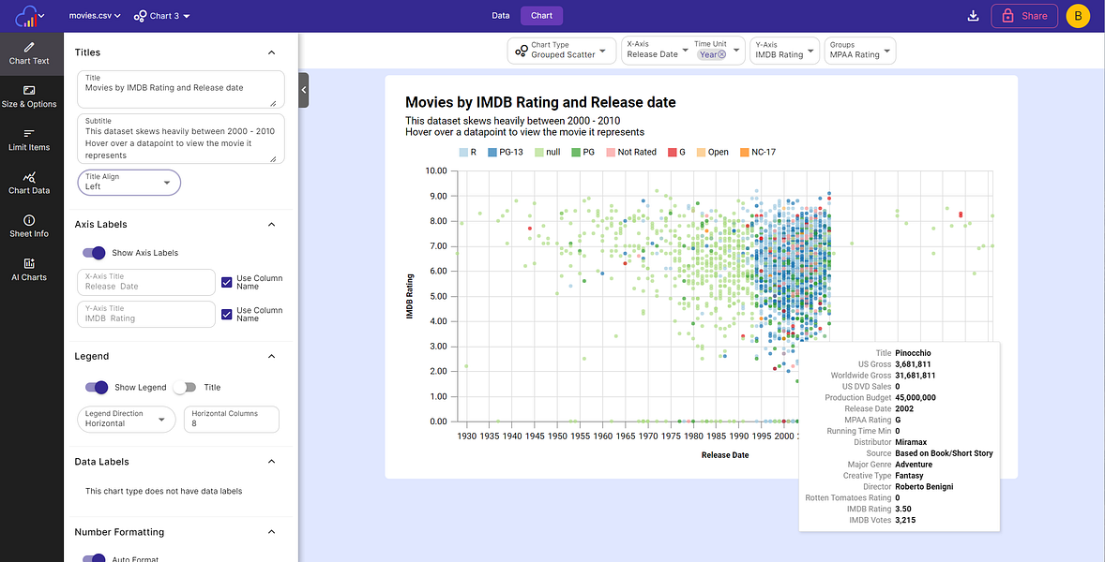
Task: Collapse the side panel with arrow handle
Action: click(304, 90)
